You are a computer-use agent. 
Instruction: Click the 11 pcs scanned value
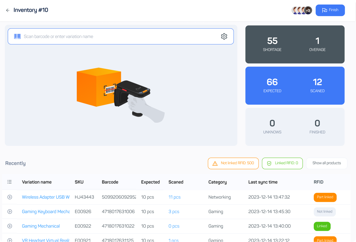(174, 197)
